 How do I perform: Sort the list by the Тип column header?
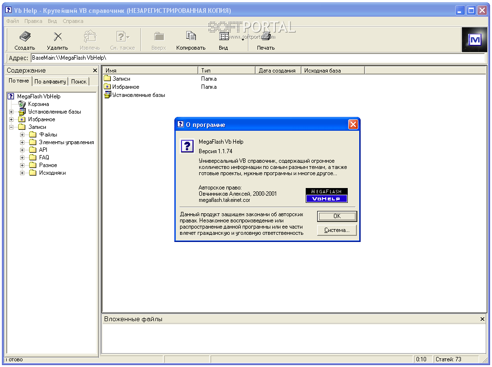click(226, 71)
